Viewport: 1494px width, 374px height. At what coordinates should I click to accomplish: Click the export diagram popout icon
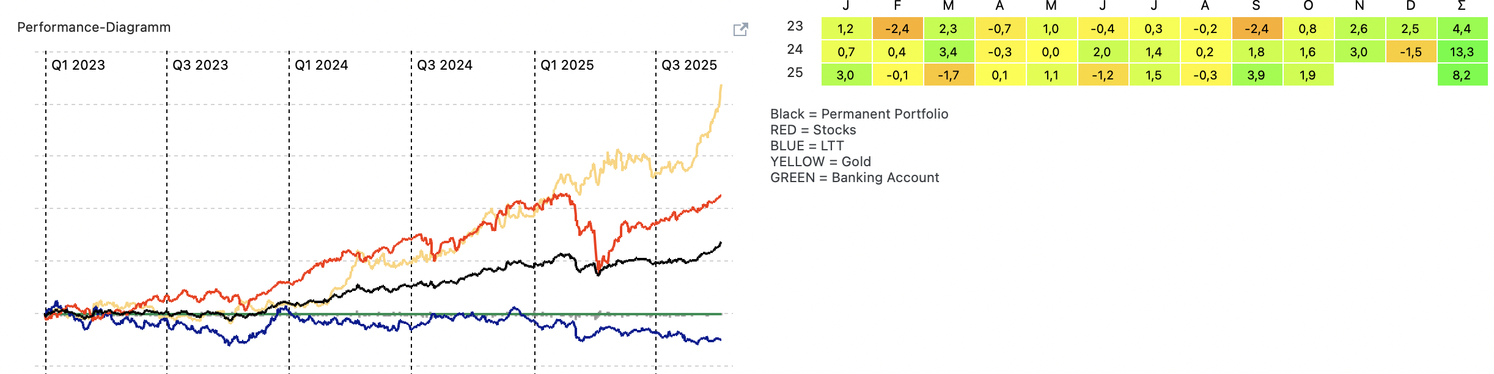click(740, 29)
